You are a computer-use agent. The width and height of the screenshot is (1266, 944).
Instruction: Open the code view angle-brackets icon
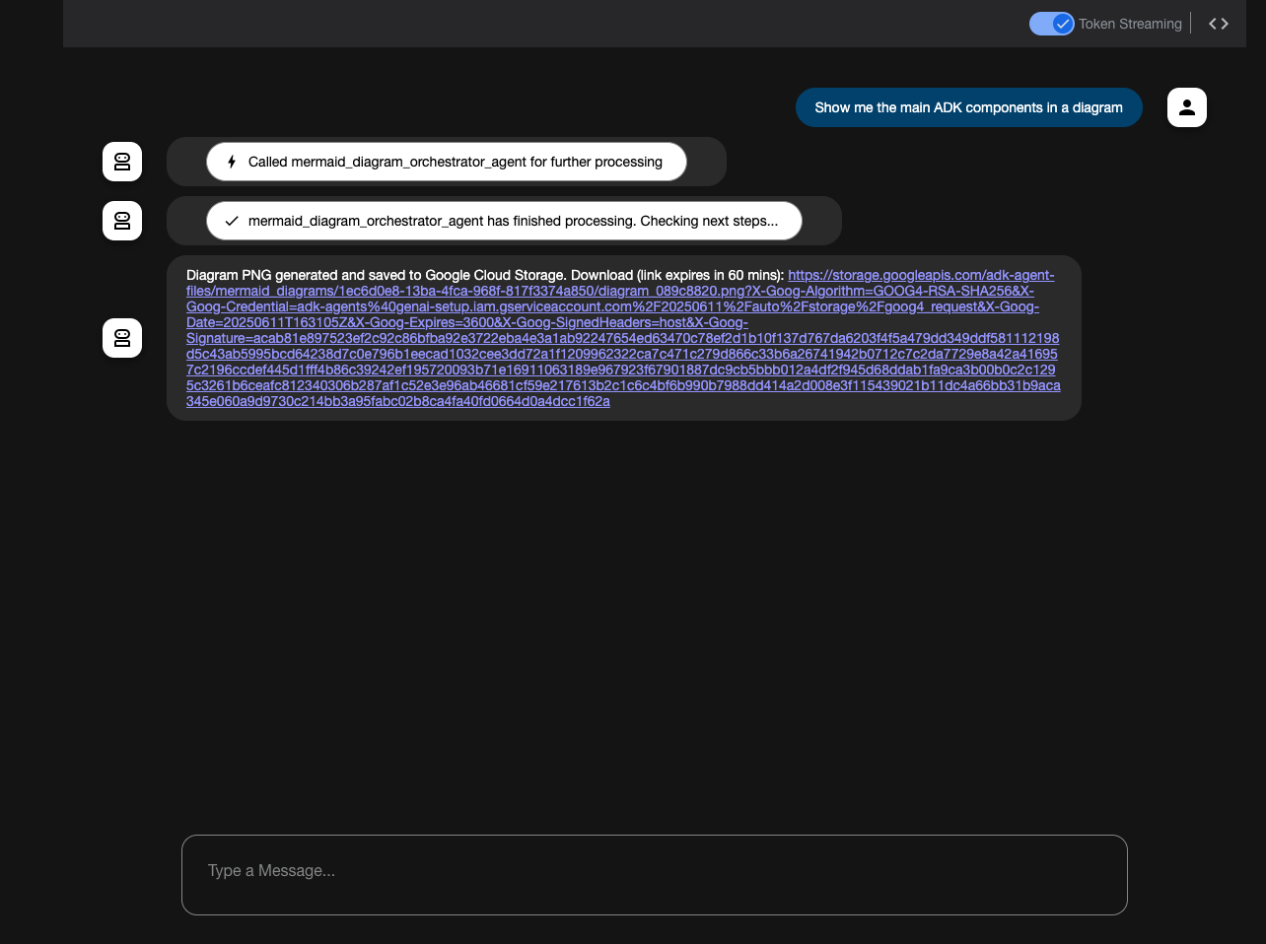1219,24
